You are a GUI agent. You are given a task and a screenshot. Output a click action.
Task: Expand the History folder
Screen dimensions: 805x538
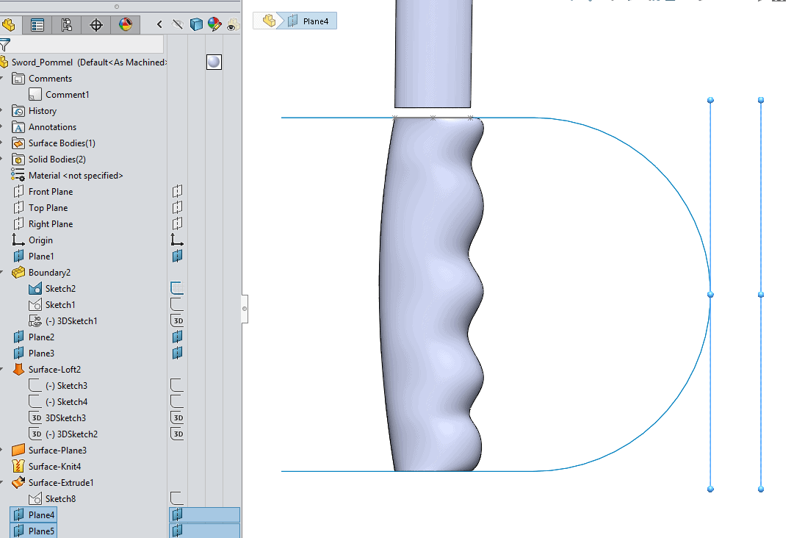pyautogui.click(x=3, y=111)
